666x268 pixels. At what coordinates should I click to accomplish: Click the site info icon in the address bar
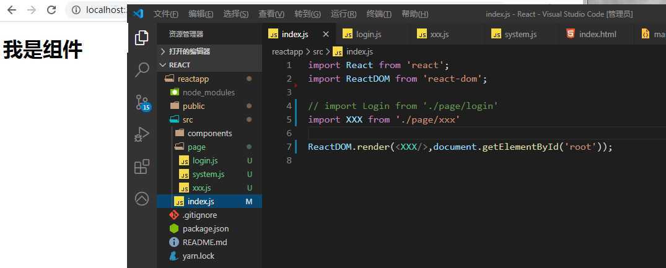pos(76,10)
